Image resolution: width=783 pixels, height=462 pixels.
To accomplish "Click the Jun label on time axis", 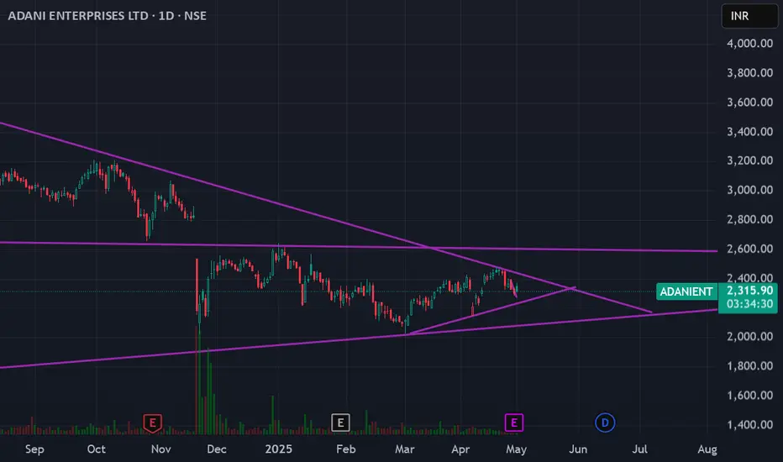I will click(x=578, y=449).
